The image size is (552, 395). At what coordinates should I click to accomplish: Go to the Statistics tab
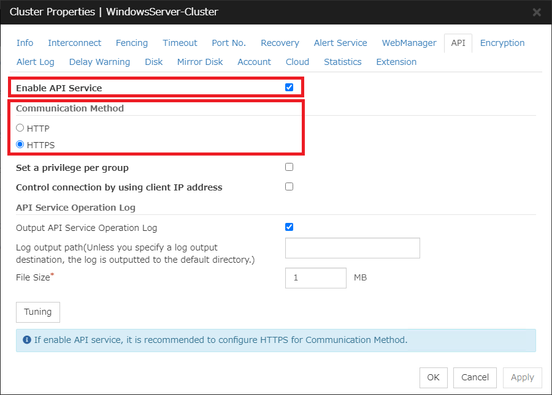point(342,62)
